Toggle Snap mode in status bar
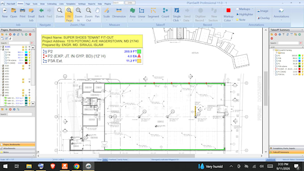Viewport: 304px width, 171px height. (99, 159)
